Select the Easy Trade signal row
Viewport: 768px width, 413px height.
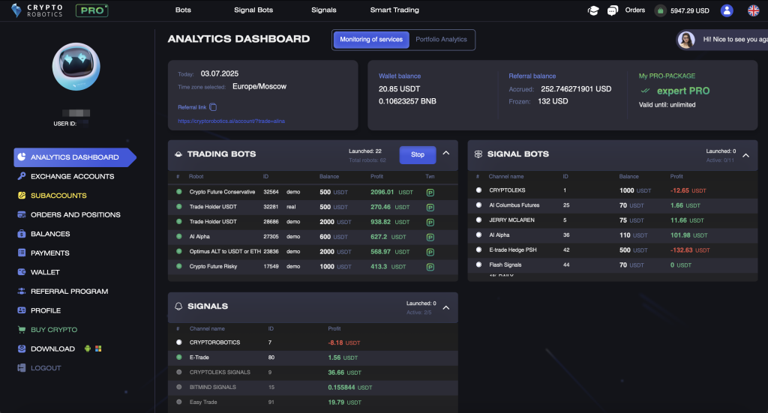tap(313, 403)
